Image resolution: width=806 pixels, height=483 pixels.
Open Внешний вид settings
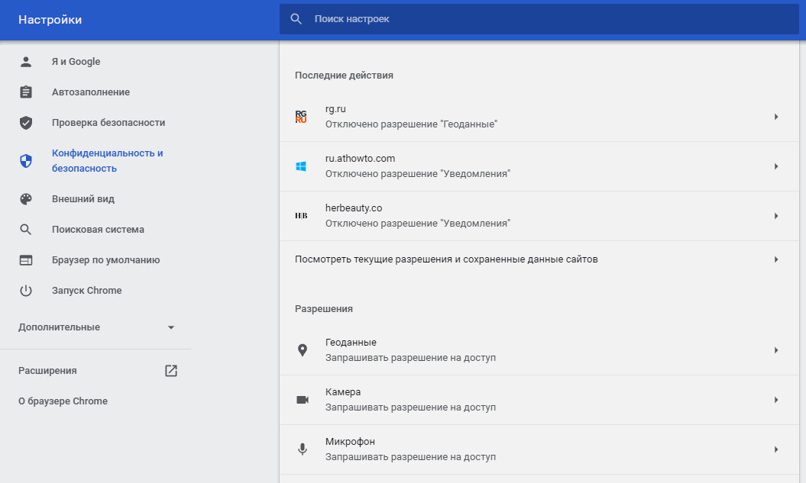click(83, 199)
